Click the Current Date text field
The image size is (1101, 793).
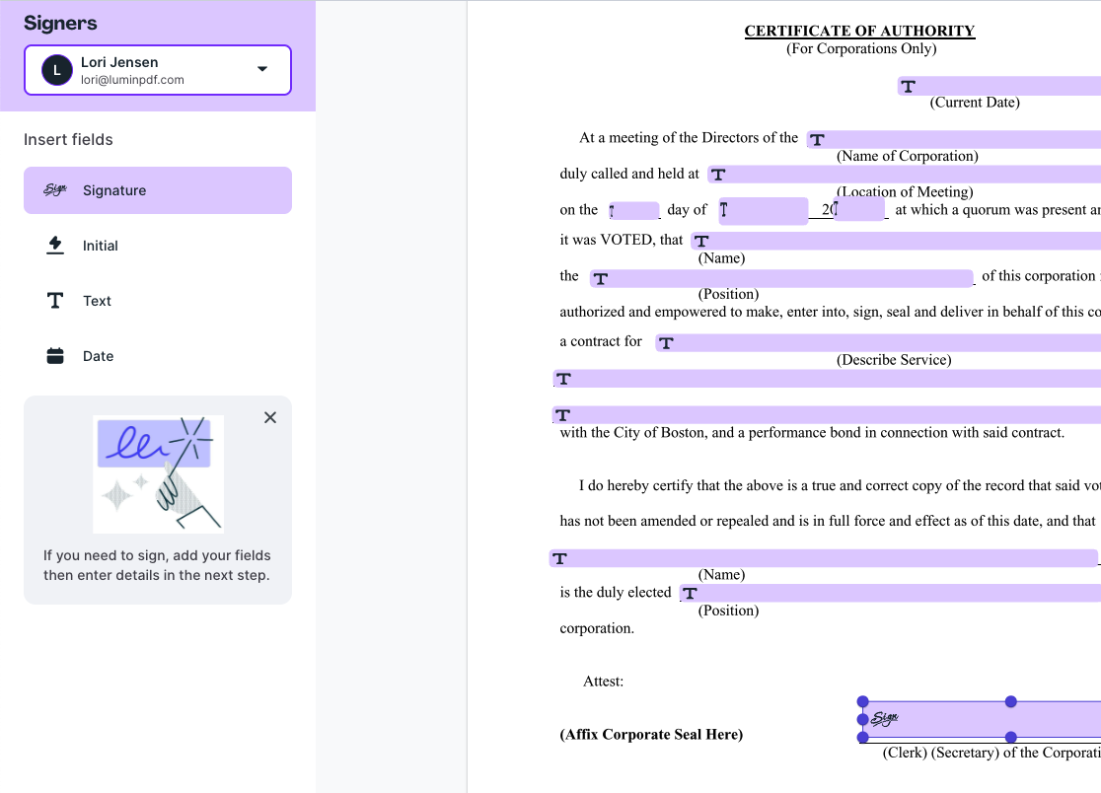click(999, 87)
